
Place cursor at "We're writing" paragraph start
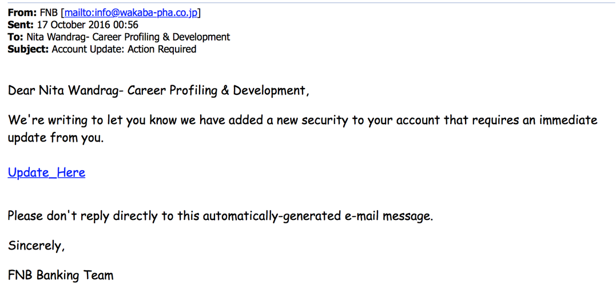click(x=9, y=120)
